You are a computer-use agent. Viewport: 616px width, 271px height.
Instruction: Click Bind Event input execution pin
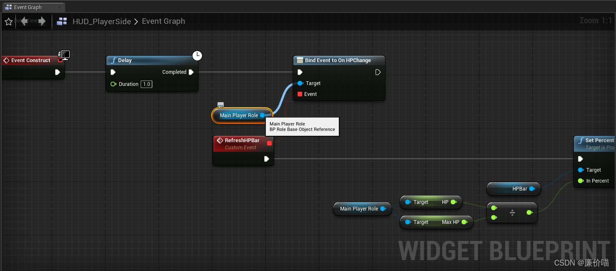click(300, 72)
